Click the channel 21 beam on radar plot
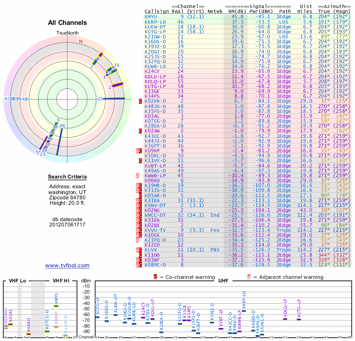 tap(114, 99)
